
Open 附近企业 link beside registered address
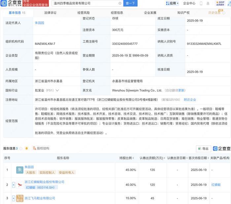click(x=190, y=100)
